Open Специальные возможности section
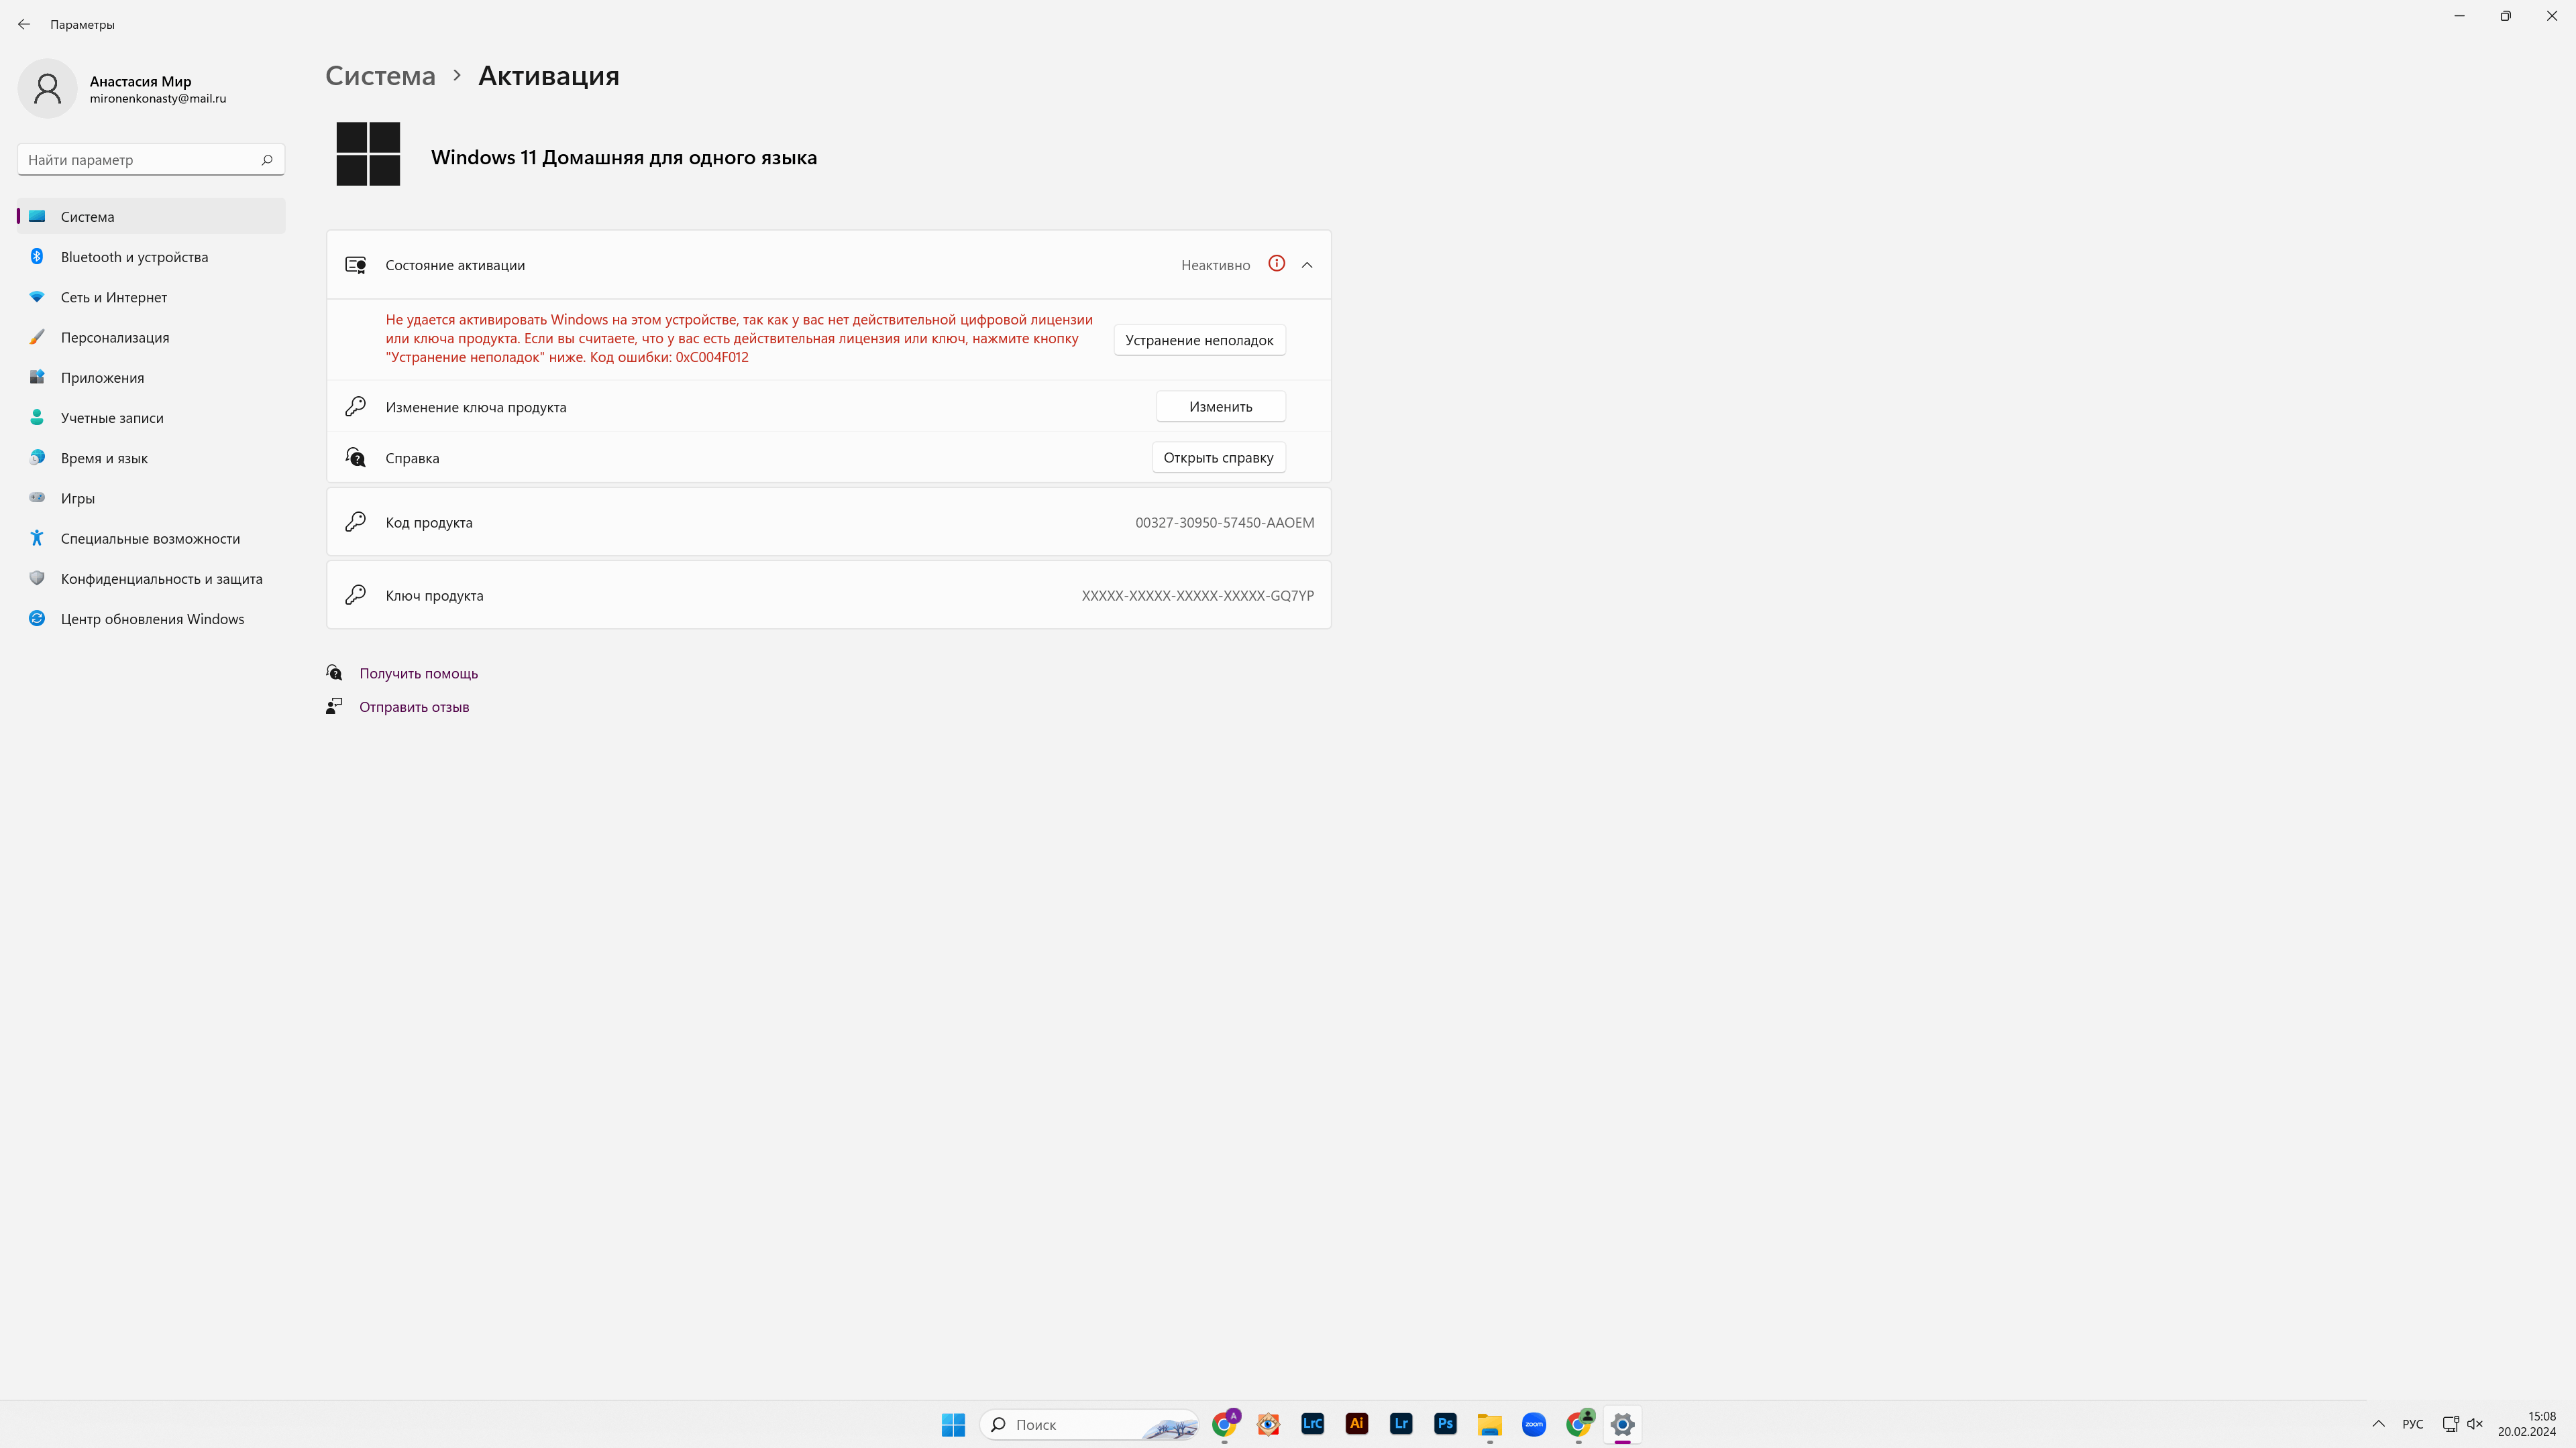This screenshot has height=1448, width=2576. click(x=151, y=538)
